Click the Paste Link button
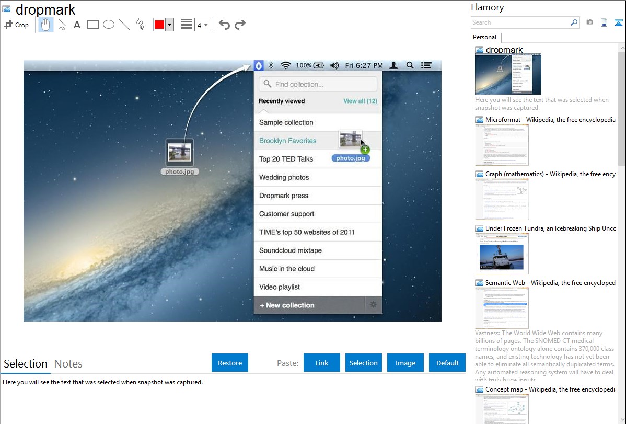The image size is (626, 424). pos(322,363)
